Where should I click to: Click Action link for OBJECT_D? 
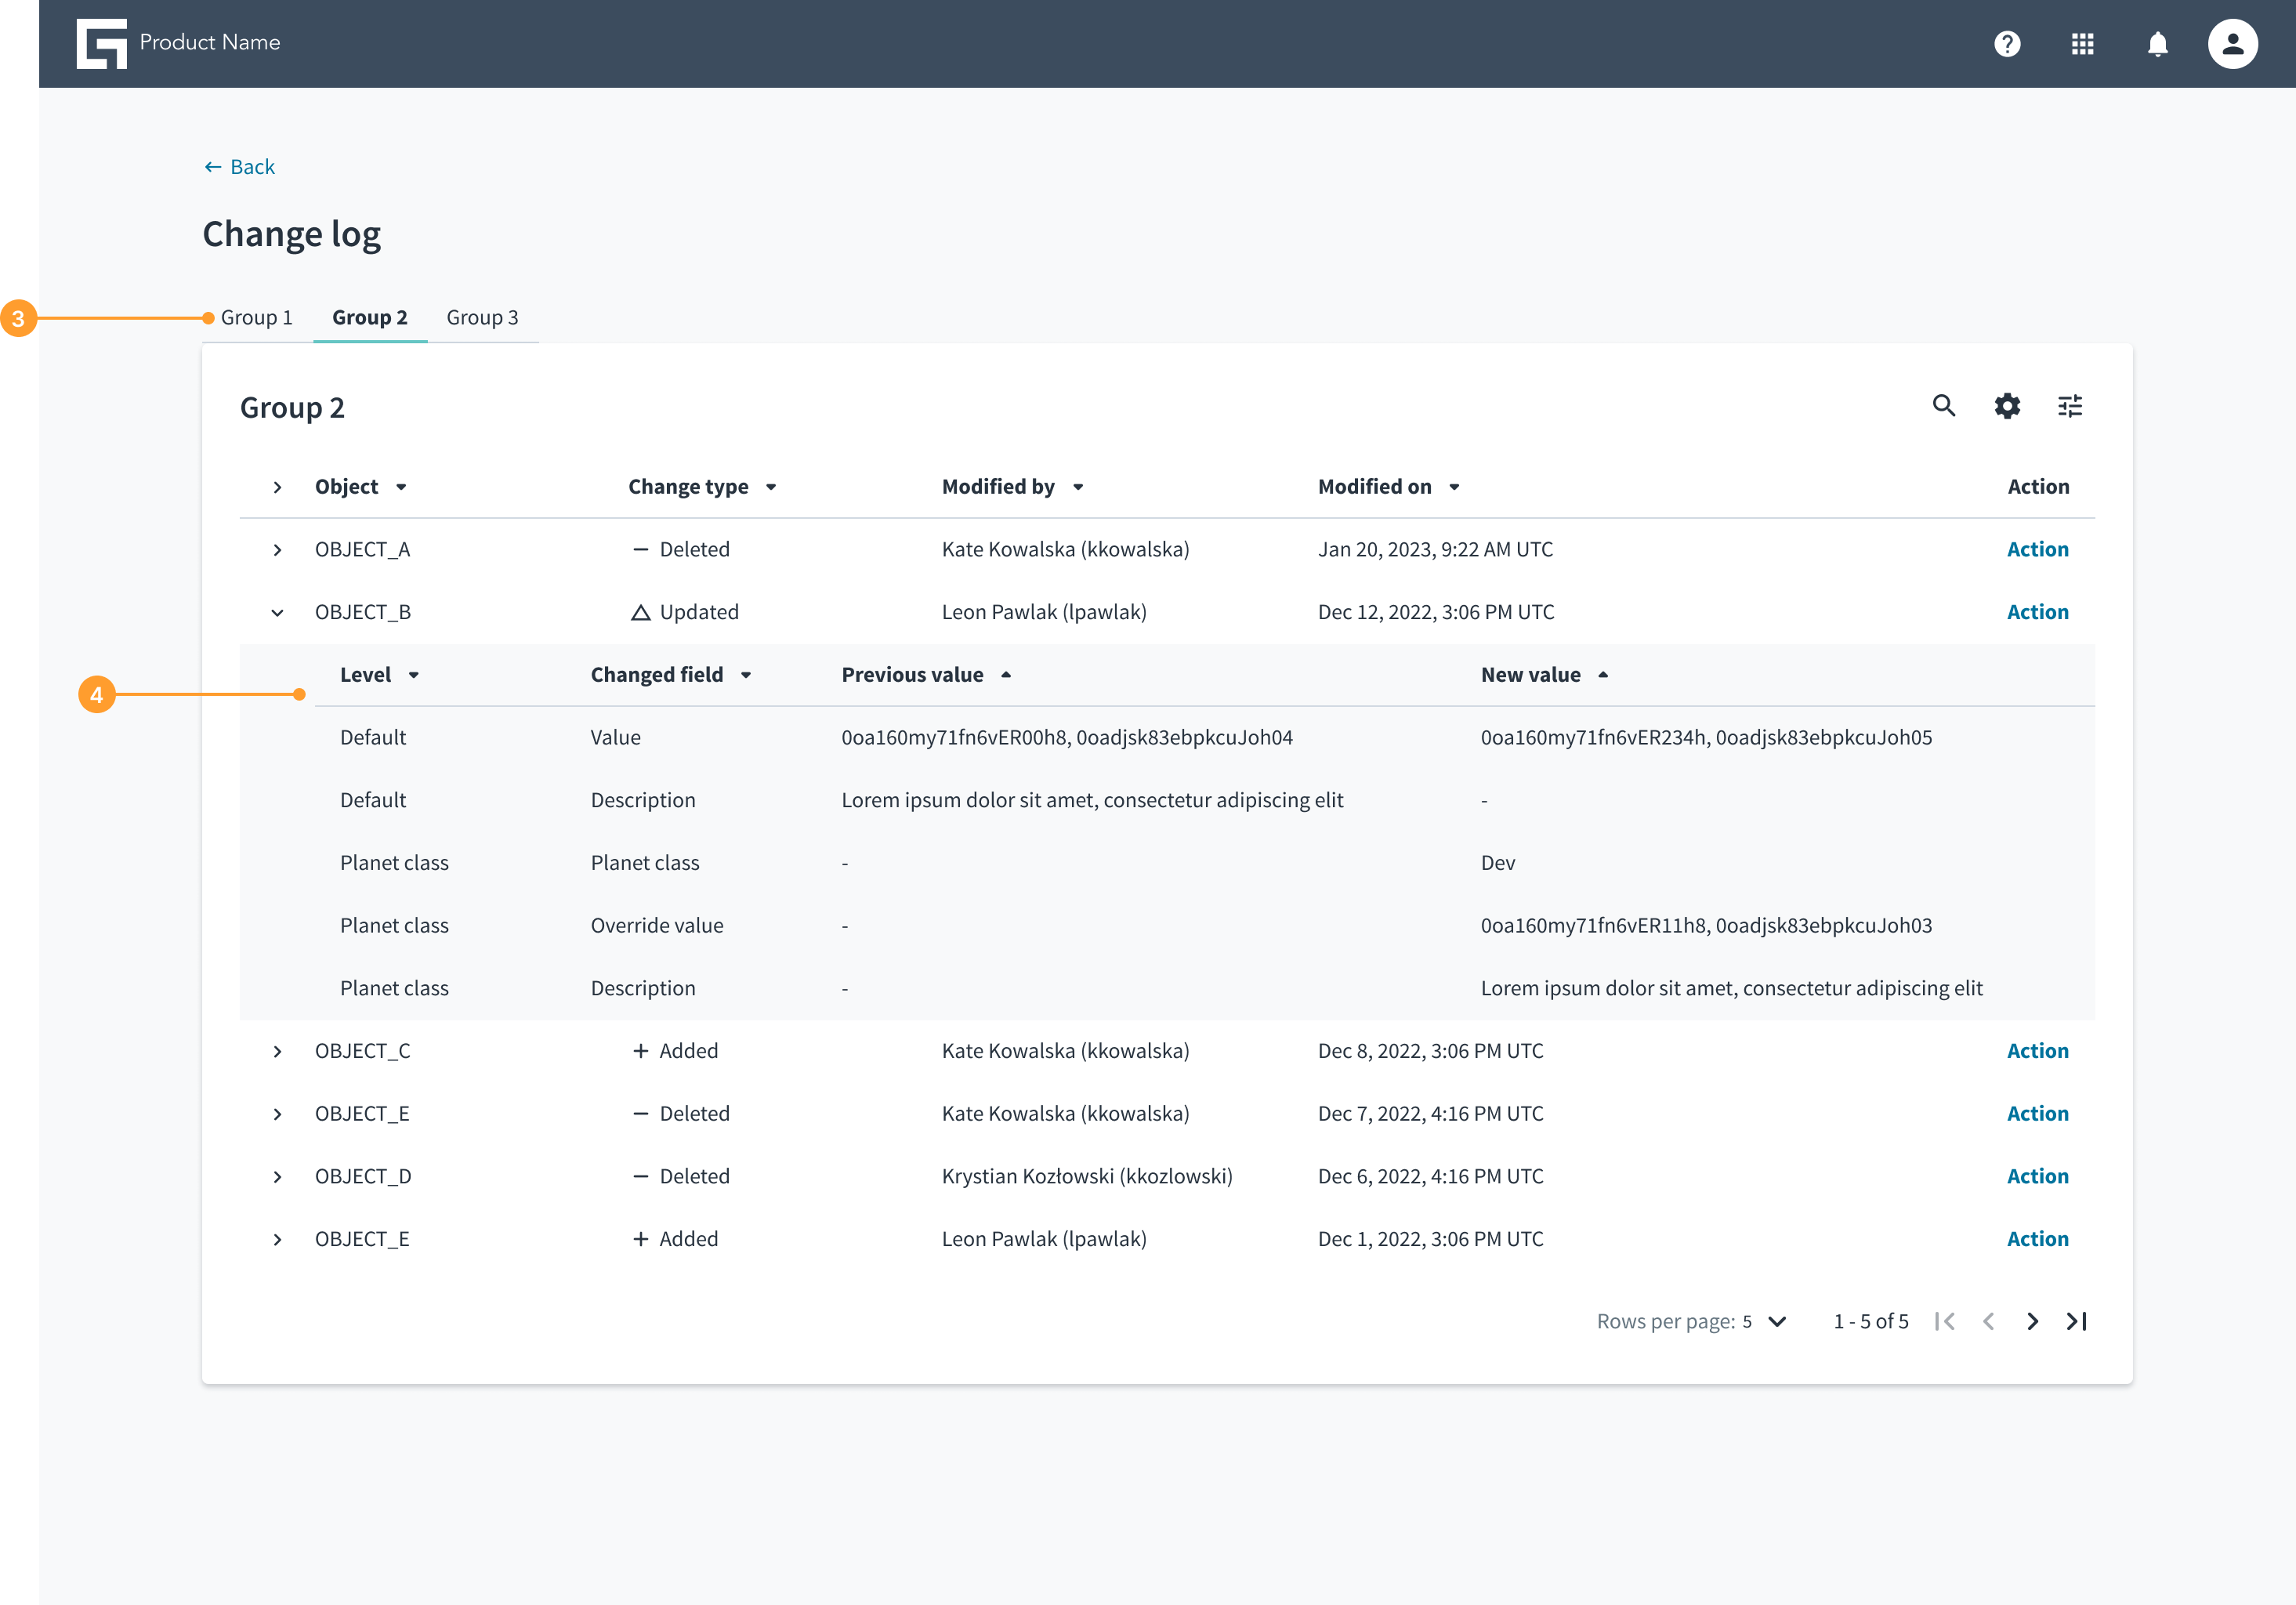pos(2037,1176)
